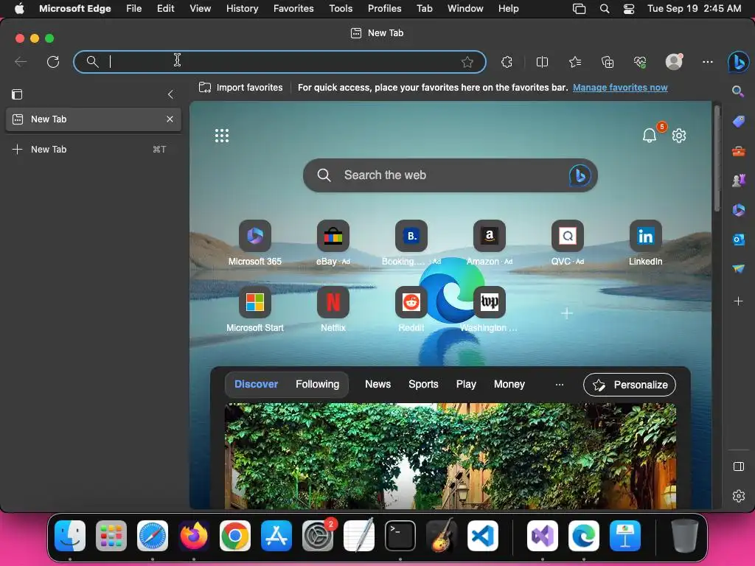Open the Favorites list icon
The width and height of the screenshot is (755, 566).
[x=575, y=62]
